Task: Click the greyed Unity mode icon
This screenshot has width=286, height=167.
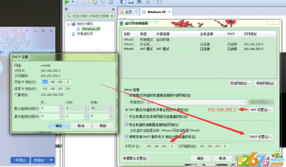Action: click(148, 2)
